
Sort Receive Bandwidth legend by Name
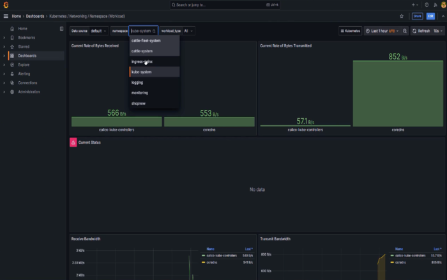(210, 249)
